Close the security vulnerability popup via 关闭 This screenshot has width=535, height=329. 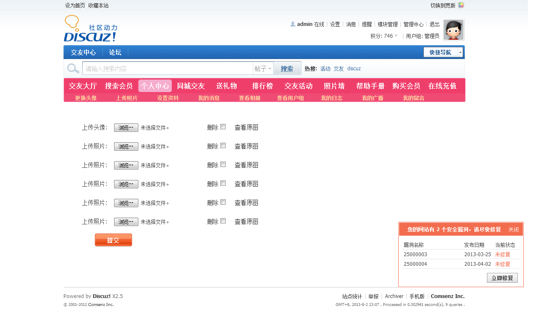coord(513,229)
